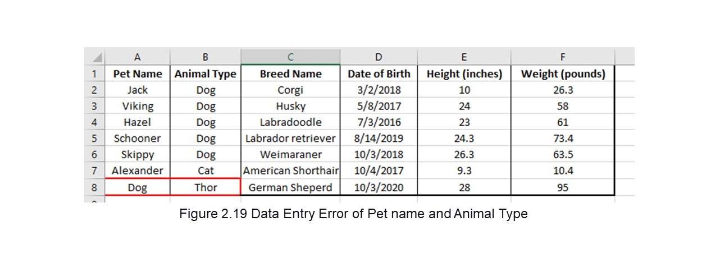This screenshot has height=258, width=711.
Task: Select row 1 header
Action: coord(94,73)
